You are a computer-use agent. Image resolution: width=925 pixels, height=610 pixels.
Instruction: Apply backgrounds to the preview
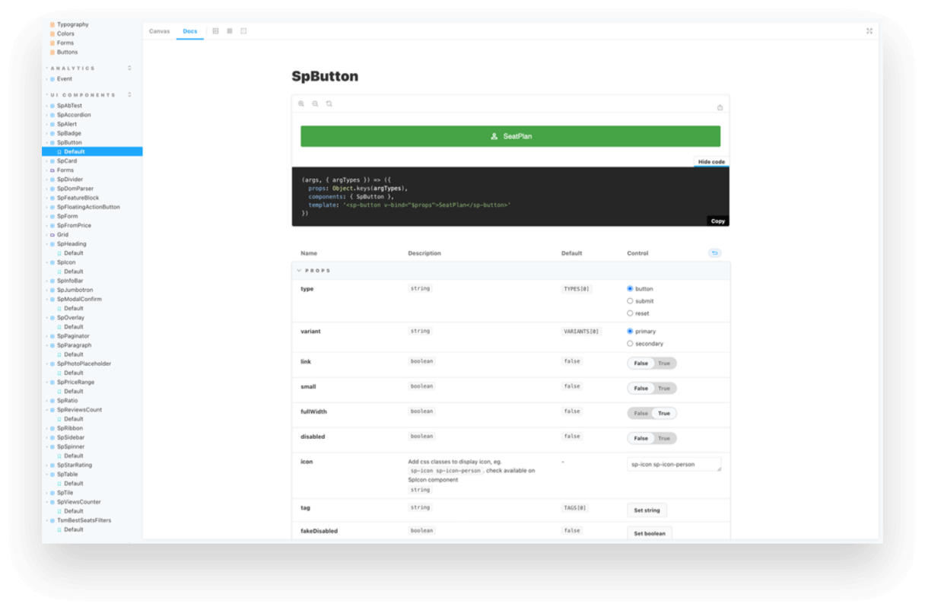216,30
